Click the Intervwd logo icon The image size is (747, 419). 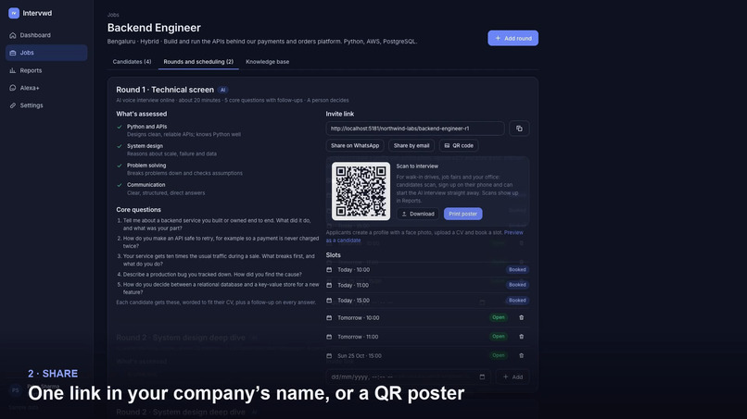click(14, 13)
